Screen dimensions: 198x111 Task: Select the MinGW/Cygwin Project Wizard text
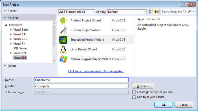tap(91, 59)
